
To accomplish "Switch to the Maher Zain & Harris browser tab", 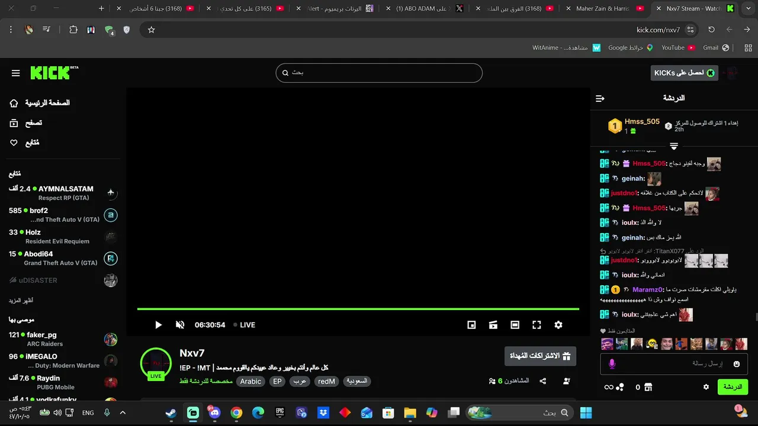I will click(x=605, y=8).
